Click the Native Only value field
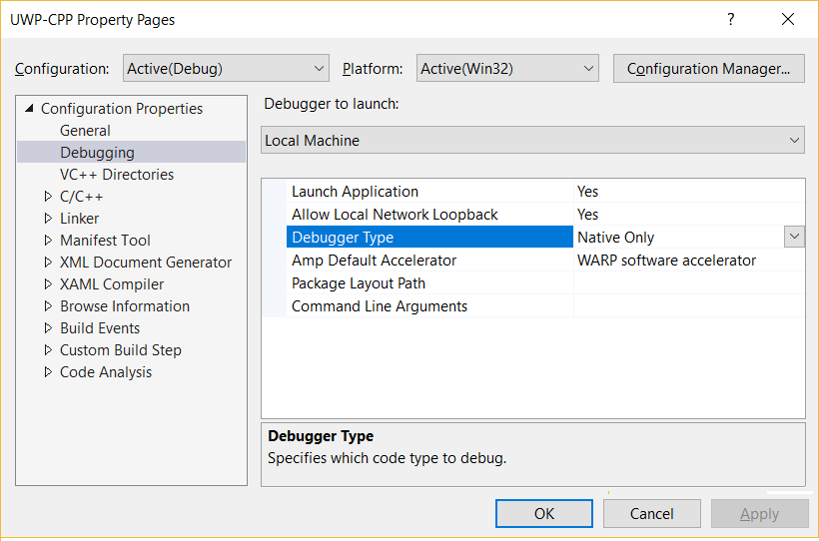Viewport: 819px width, 541px height. point(678,238)
